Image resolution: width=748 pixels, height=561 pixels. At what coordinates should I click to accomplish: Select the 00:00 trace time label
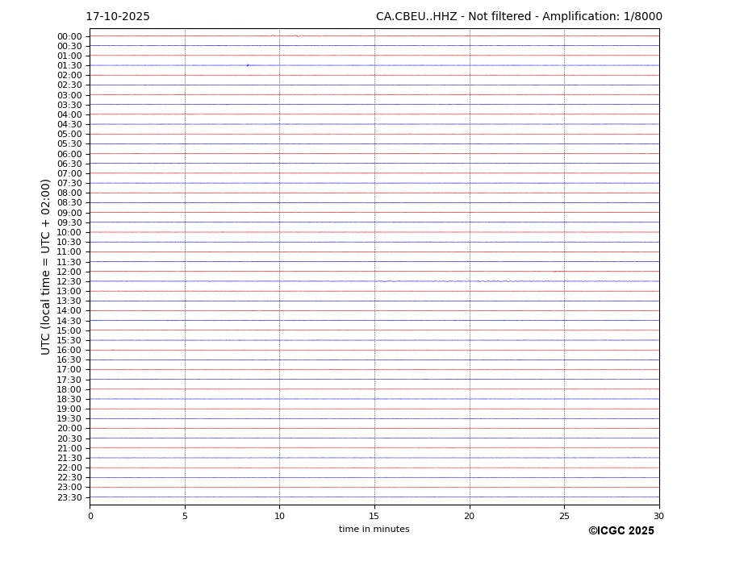pyautogui.click(x=69, y=36)
